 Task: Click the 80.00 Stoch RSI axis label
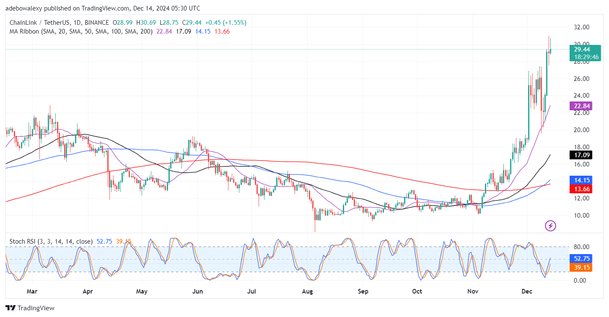(581, 247)
